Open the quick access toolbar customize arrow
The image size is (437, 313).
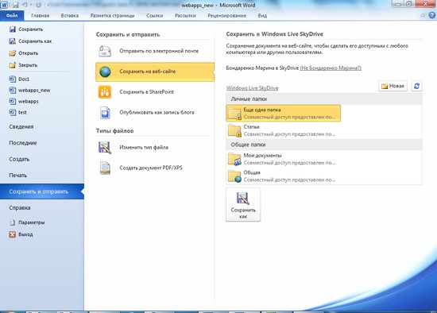(x=48, y=5)
